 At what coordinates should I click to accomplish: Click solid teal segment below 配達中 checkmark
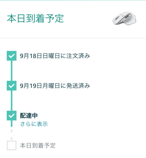coord(11,124)
